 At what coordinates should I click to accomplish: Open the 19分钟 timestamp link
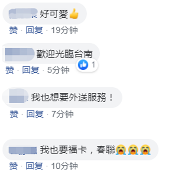(x=65, y=30)
